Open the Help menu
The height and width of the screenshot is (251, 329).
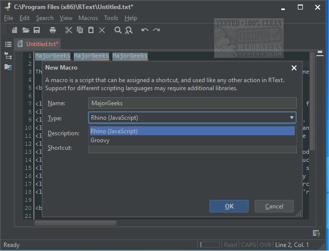(131, 18)
